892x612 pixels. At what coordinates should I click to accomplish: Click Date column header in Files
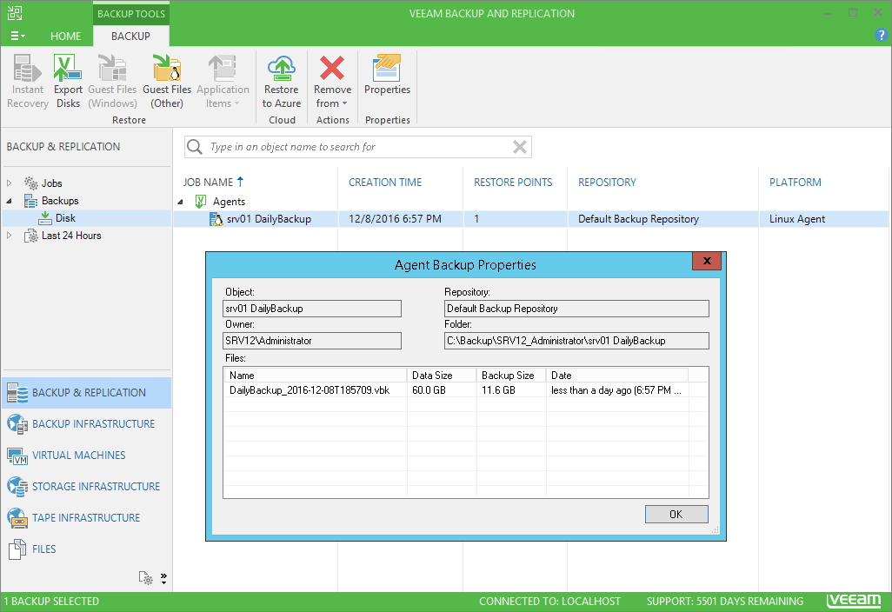click(617, 376)
